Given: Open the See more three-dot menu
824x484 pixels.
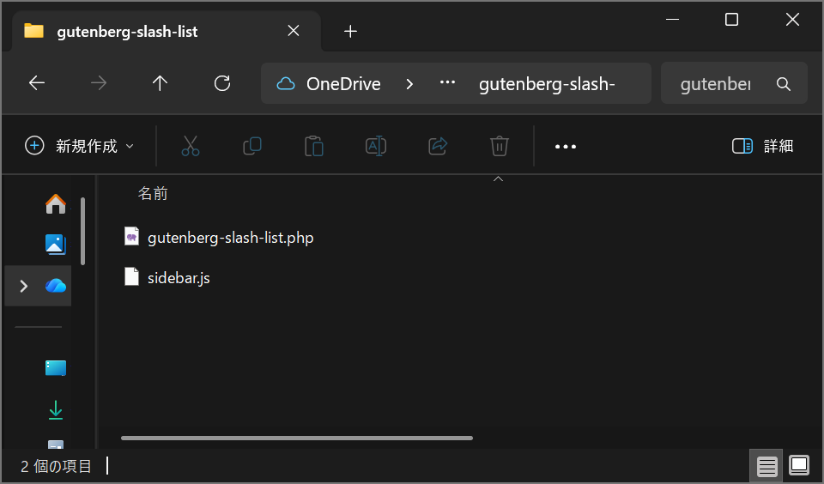Looking at the screenshot, I should [x=566, y=146].
